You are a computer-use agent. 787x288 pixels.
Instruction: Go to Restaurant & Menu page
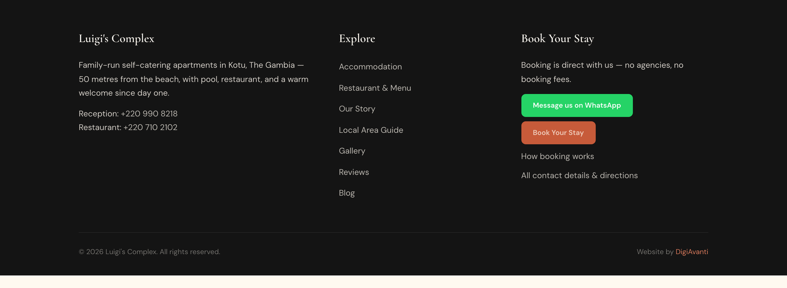tap(375, 88)
